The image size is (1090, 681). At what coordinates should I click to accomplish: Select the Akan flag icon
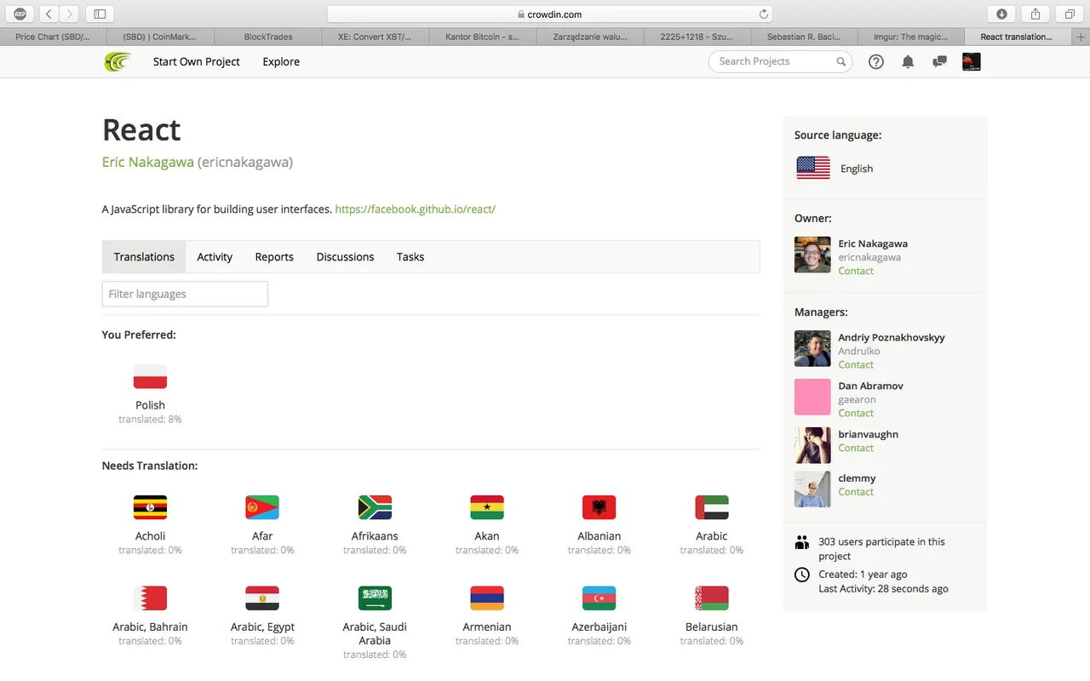tap(487, 507)
